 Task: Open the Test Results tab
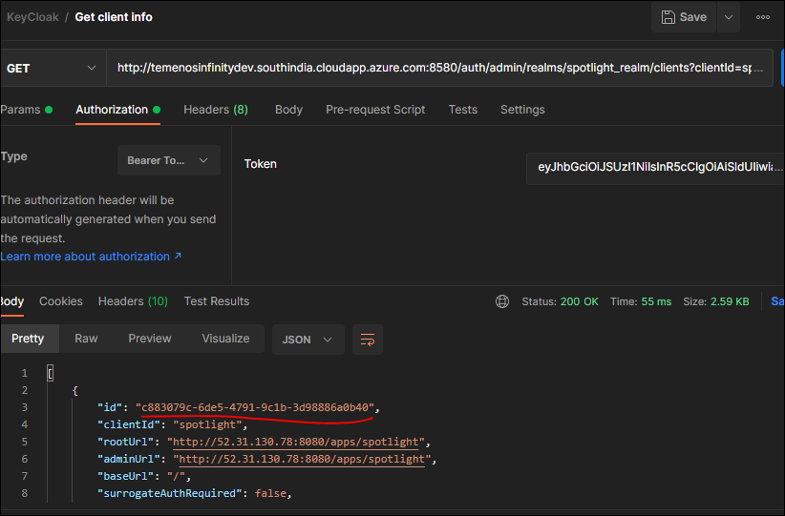pos(216,301)
